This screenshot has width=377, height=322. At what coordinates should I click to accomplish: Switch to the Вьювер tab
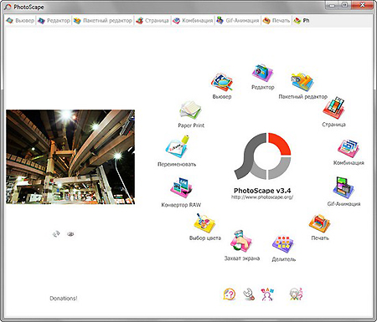pos(20,21)
